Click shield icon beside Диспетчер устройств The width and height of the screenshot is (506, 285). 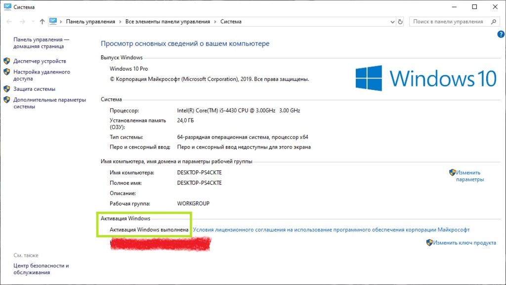(7, 61)
